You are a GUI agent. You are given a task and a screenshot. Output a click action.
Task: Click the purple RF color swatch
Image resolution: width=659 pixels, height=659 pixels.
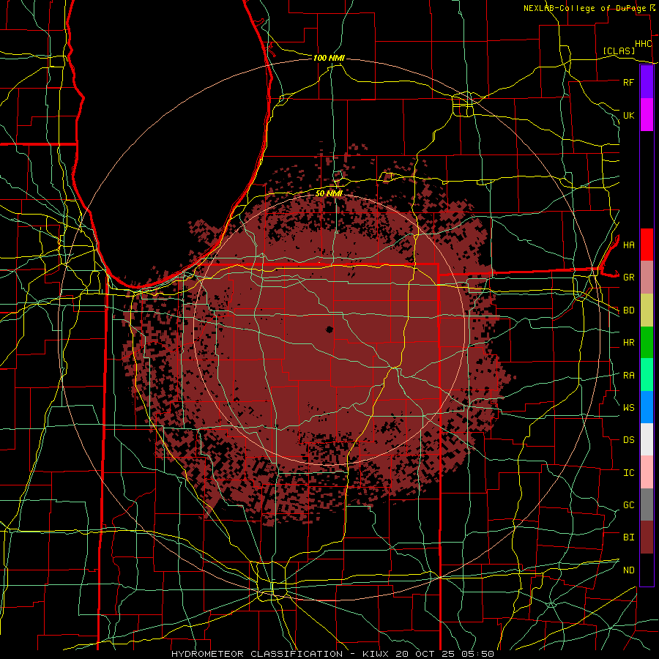[647, 82]
